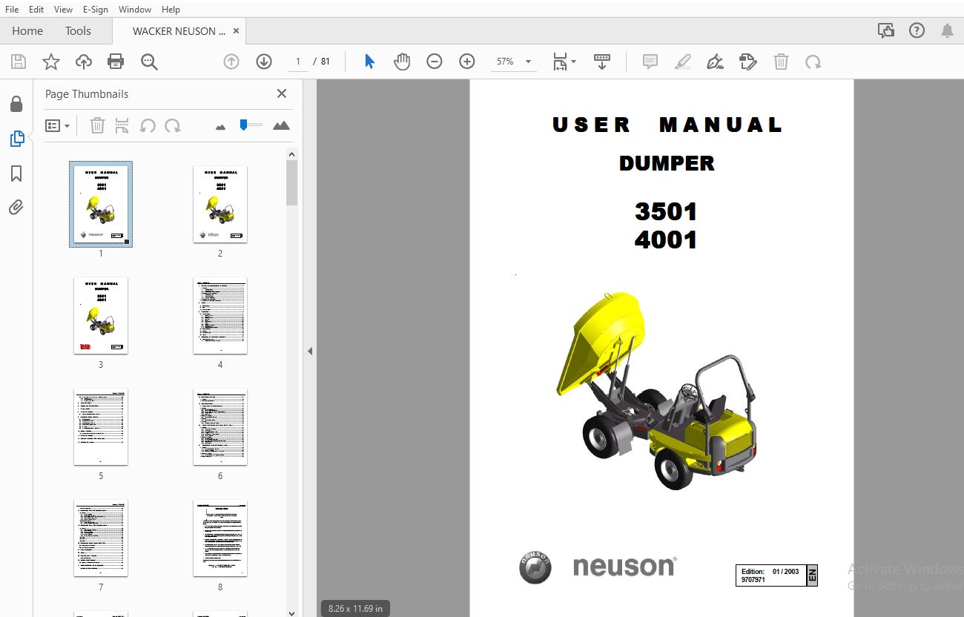Click the current page number field
This screenshot has height=617, width=964.
click(x=298, y=62)
